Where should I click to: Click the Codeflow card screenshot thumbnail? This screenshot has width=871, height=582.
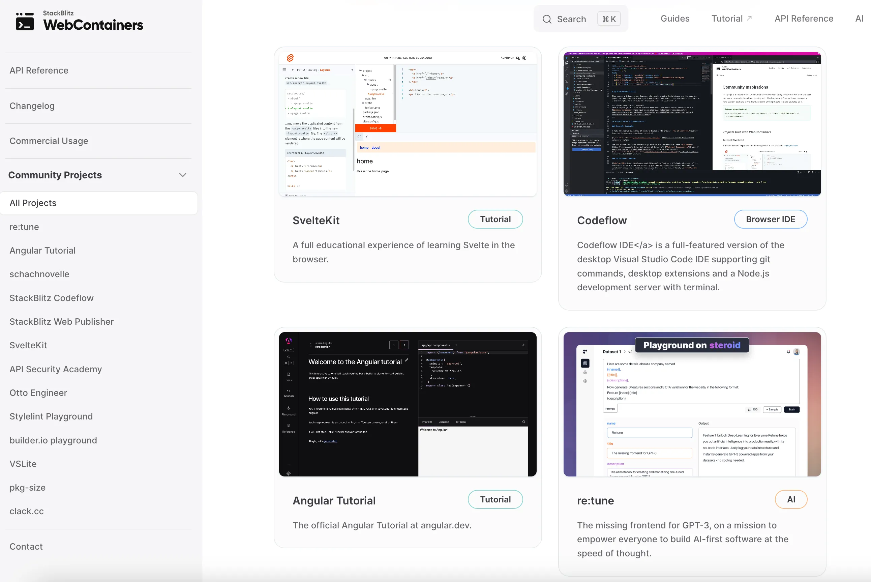tap(692, 124)
